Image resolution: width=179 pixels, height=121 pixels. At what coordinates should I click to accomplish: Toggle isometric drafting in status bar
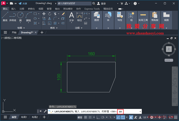111,117
